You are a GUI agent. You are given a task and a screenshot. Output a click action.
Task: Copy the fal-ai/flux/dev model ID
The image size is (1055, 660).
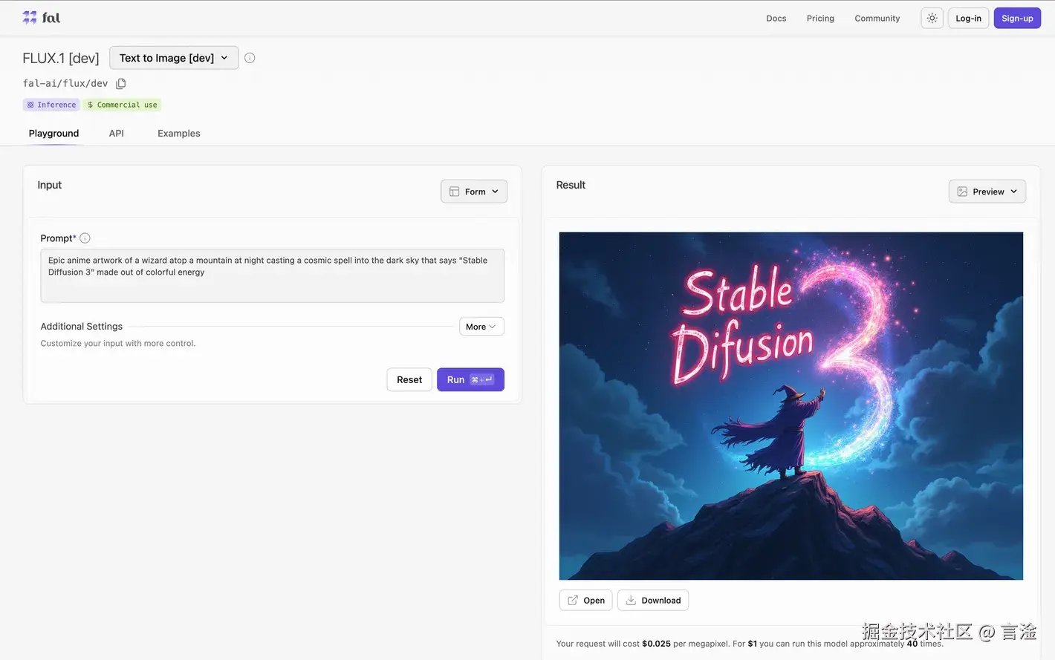pos(121,83)
